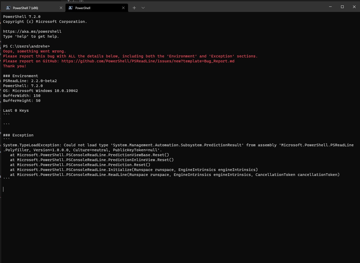
Task: Click the 'Thank you!' red text
Action: (15, 66)
